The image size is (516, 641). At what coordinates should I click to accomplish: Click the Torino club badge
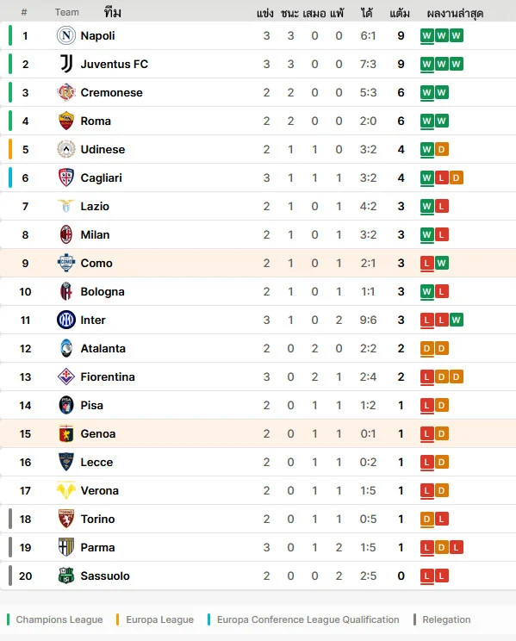coord(65,520)
